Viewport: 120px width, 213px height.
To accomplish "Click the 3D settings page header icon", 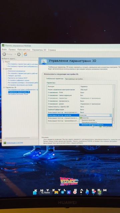I will tap(44, 62).
